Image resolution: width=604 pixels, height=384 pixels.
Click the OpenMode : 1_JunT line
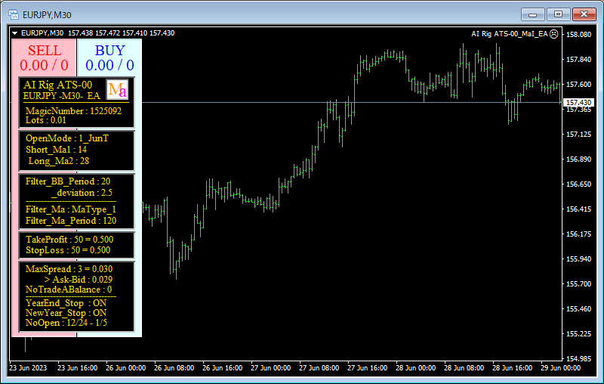click(x=67, y=138)
